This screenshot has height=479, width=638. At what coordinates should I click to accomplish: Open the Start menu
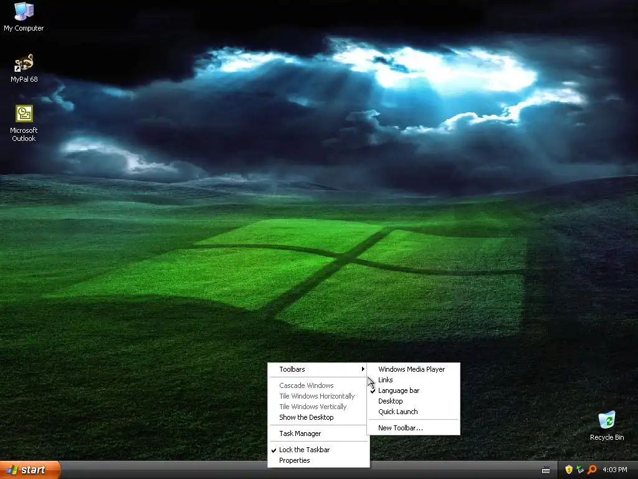30,470
